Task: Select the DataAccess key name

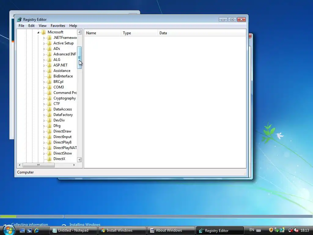Action: (x=63, y=109)
